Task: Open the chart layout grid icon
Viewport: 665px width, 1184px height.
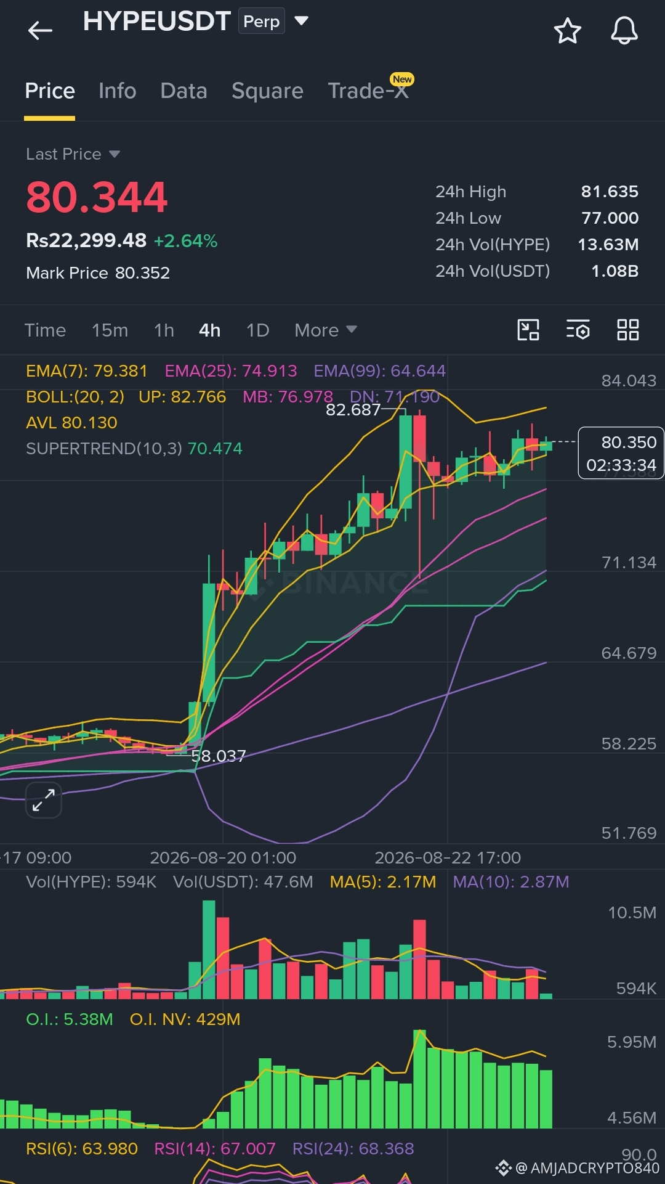Action: pos(628,330)
